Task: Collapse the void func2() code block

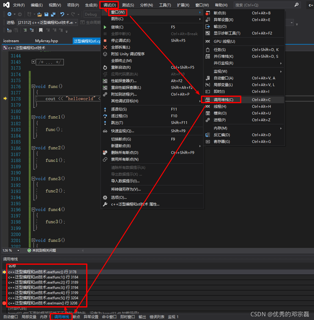Action: click(x=33, y=148)
